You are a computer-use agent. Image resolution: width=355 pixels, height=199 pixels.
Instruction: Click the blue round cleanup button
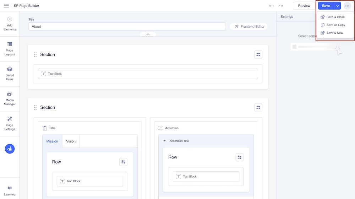[x=10, y=149]
